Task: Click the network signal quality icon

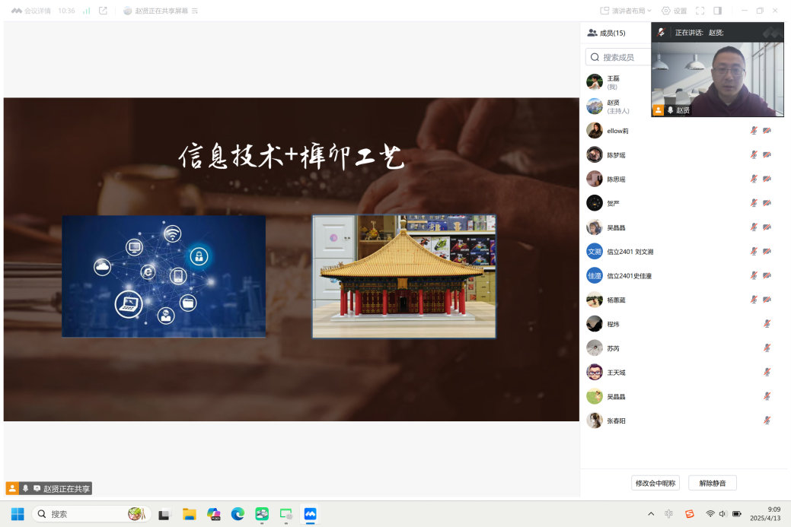Action: tap(86, 11)
